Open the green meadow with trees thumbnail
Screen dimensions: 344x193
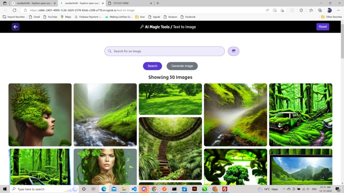[170, 99]
